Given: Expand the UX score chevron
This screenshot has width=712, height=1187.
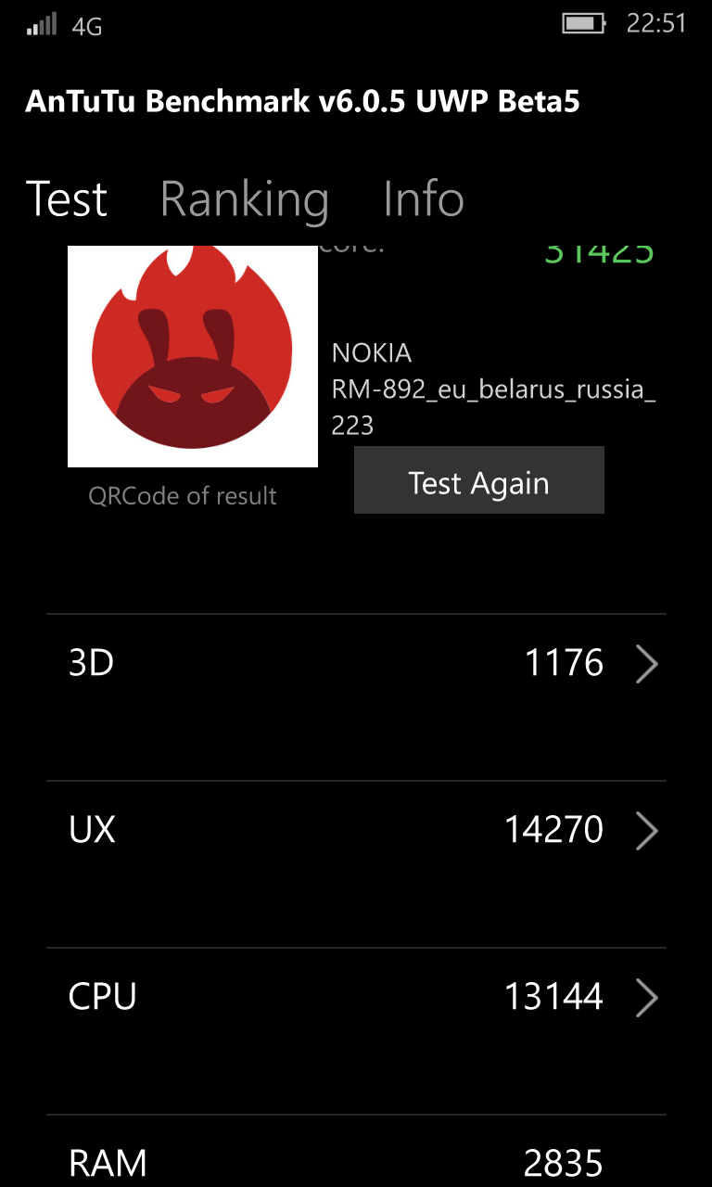Looking at the screenshot, I should (646, 831).
